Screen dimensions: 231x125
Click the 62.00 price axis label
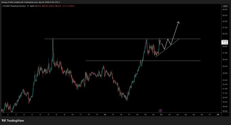click(x=225, y=21)
